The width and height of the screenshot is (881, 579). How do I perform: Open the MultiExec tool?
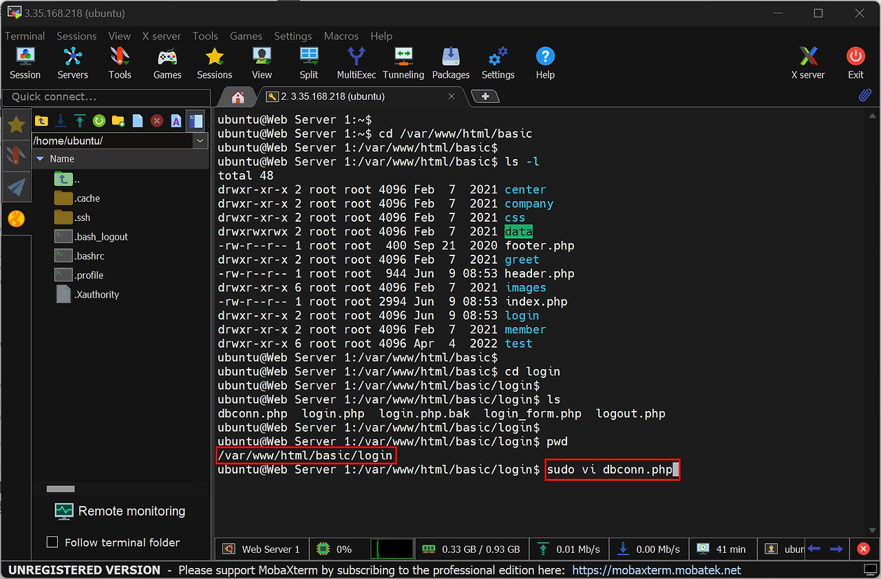click(x=356, y=63)
